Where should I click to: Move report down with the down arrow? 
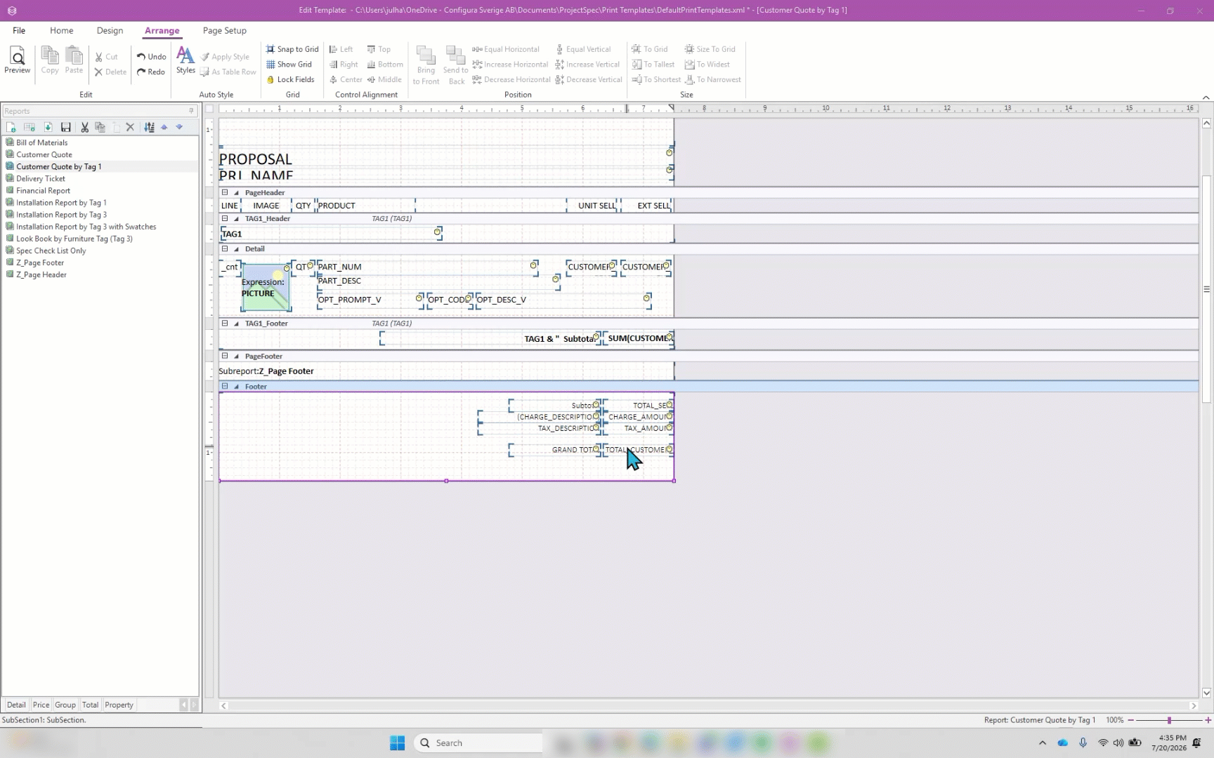tap(179, 127)
